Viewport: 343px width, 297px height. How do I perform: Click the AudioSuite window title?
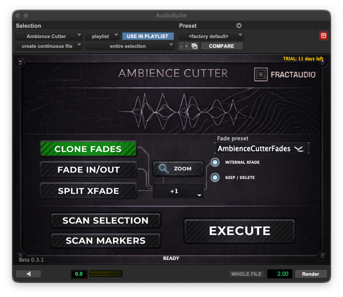click(x=171, y=15)
